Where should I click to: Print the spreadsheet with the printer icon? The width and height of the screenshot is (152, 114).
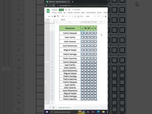55,16
